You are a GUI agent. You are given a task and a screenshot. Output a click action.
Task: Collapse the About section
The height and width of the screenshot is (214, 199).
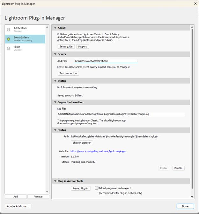(x=55, y=28)
